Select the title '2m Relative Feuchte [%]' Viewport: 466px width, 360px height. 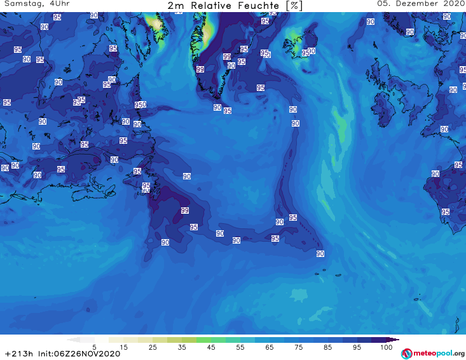(x=235, y=6)
